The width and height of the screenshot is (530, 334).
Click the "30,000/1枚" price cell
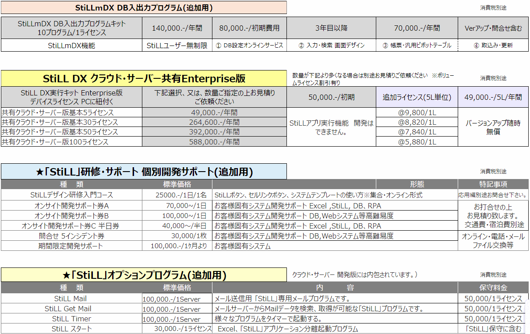click(x=177, y=236)
